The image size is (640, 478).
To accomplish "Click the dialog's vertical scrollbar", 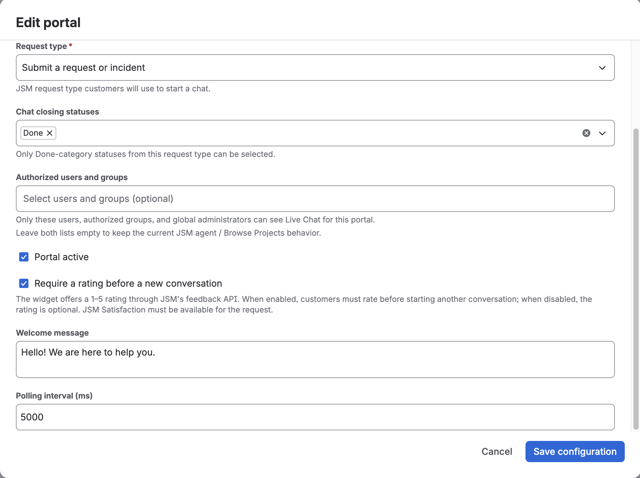I will 636,279.
